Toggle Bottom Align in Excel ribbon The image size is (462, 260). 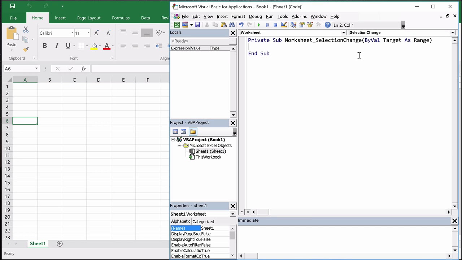147,33
